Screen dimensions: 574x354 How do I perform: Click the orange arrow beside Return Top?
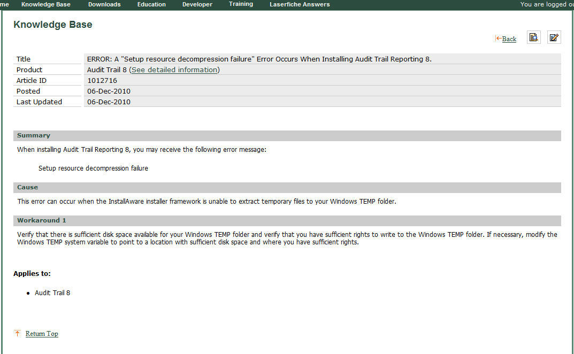[17, 333]
